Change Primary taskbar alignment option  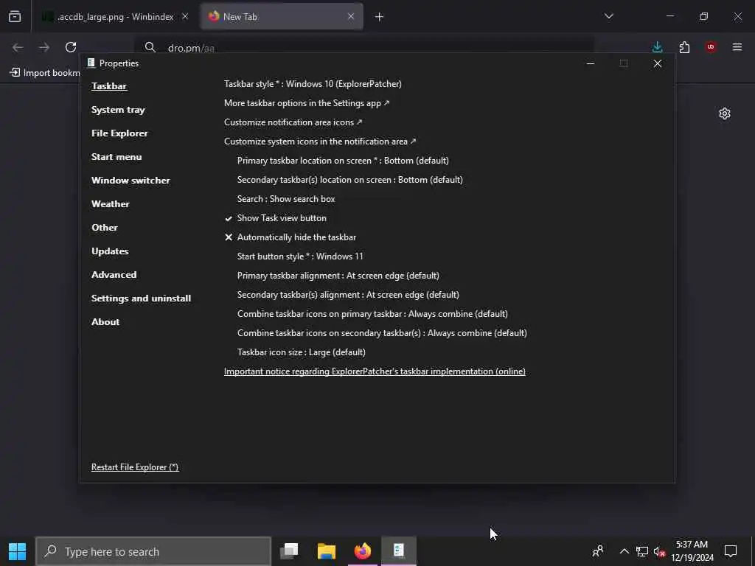tap(338, 276)
